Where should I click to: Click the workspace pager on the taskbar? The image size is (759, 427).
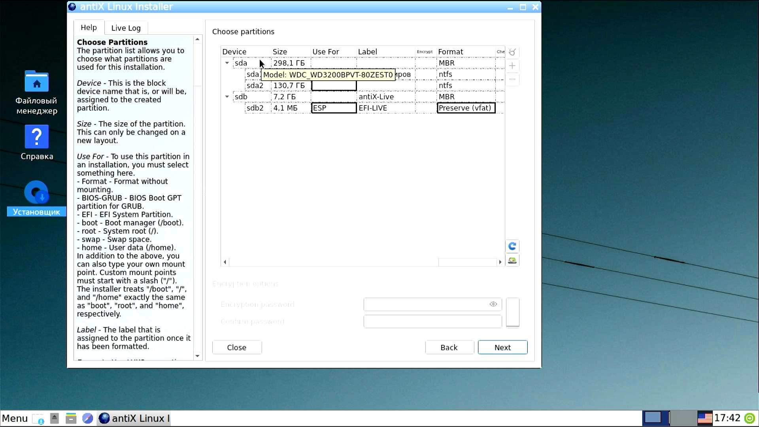pos(669,418)
